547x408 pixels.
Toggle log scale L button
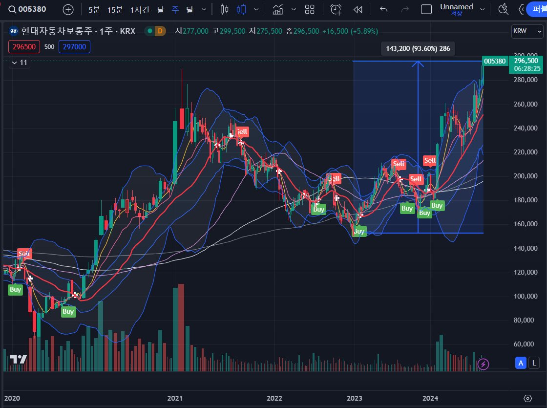click(x=534, y=363)
